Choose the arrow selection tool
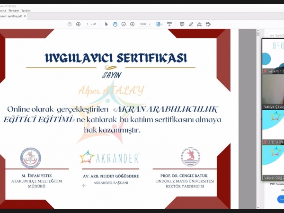Screen dimensions: 284x213 106,24
